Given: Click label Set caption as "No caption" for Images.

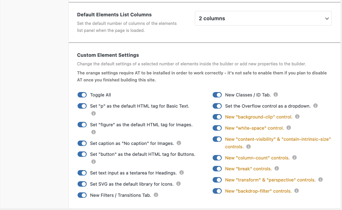Looking at the screenshot, I should point(132,143).
